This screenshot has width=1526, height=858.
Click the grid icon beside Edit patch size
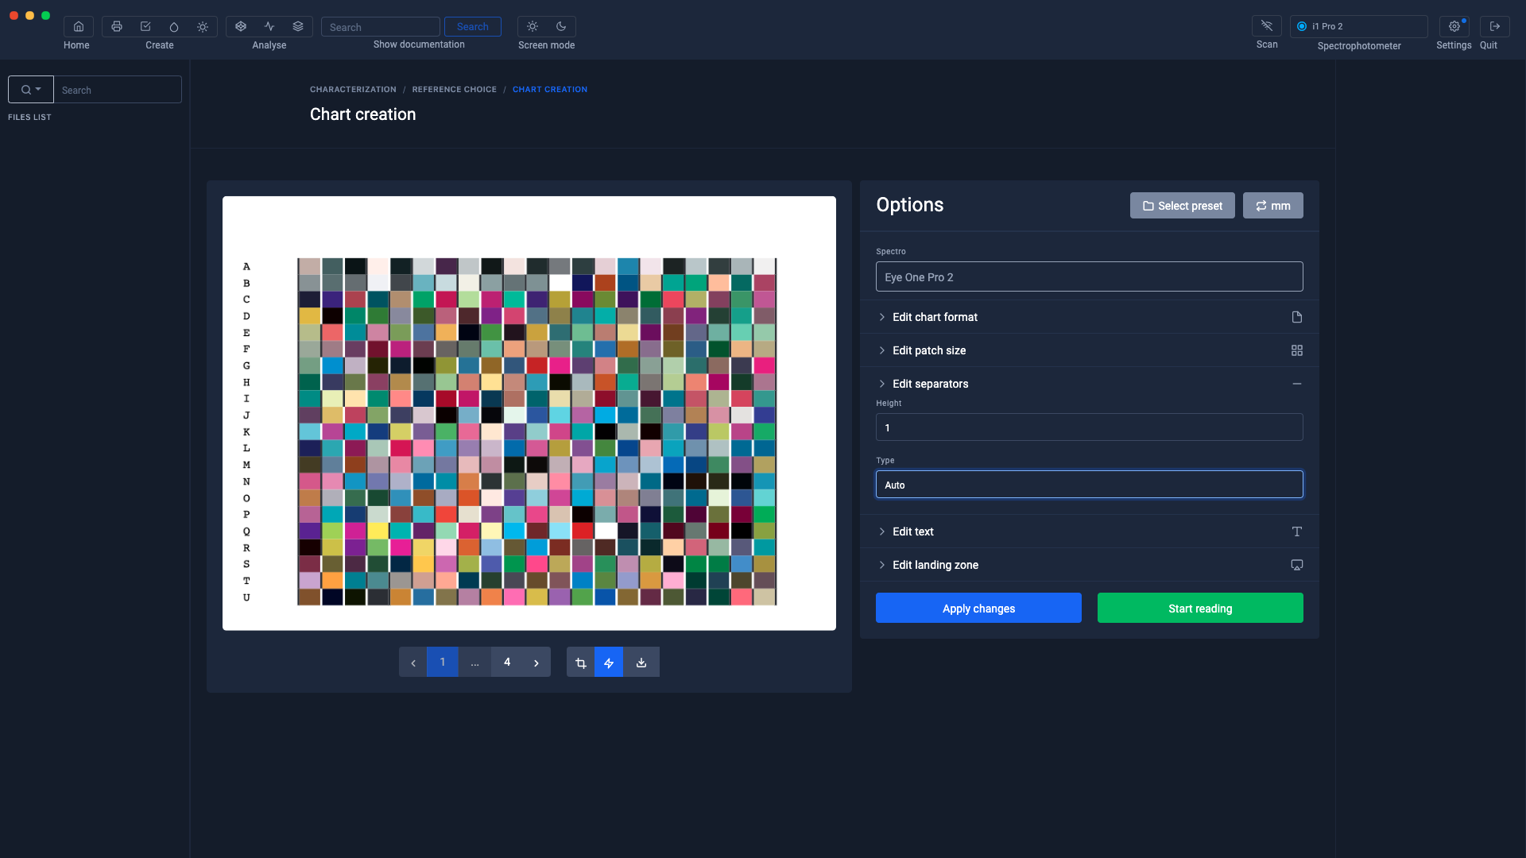(1297, 350)
